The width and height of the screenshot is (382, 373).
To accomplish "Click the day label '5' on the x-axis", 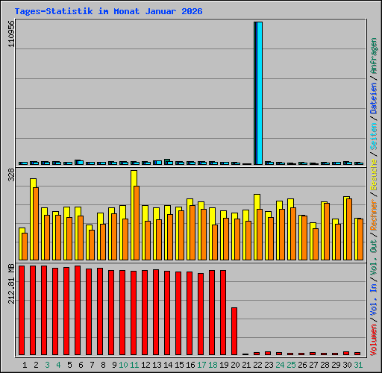I will coord(69,365).
